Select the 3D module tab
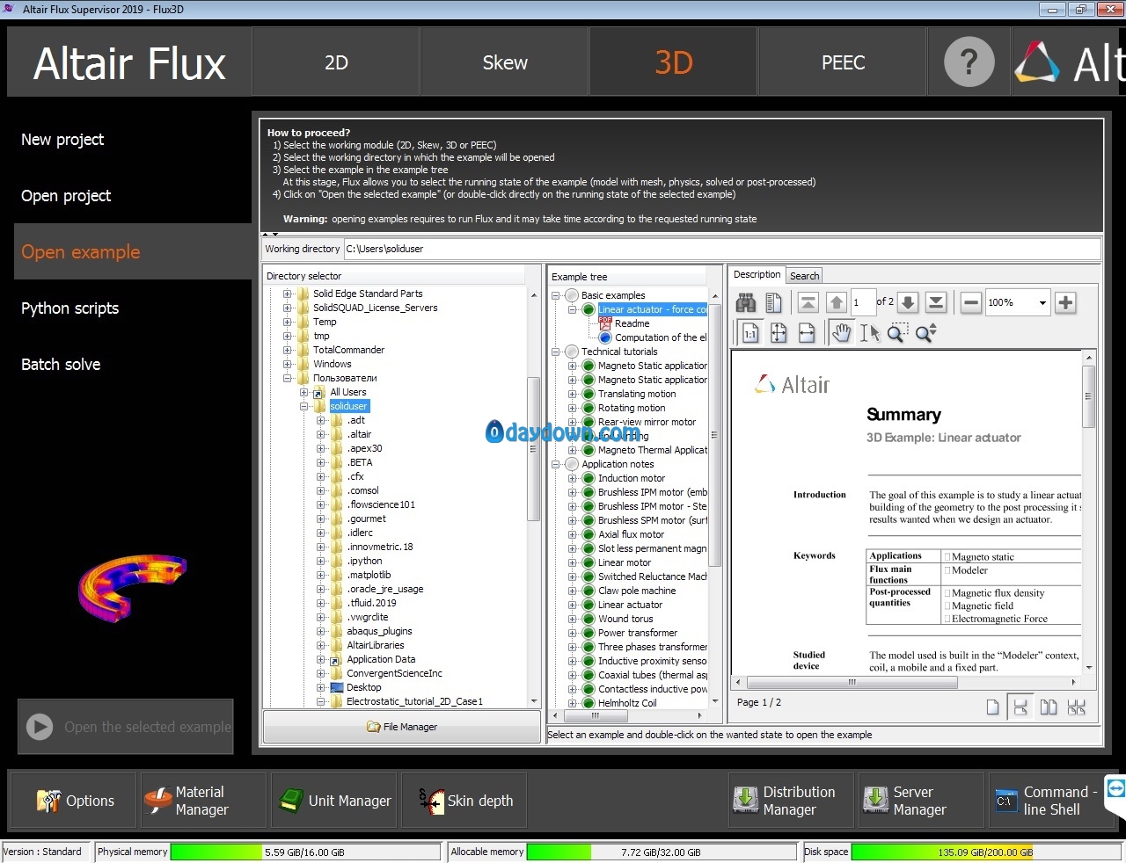 pos(674,62)
